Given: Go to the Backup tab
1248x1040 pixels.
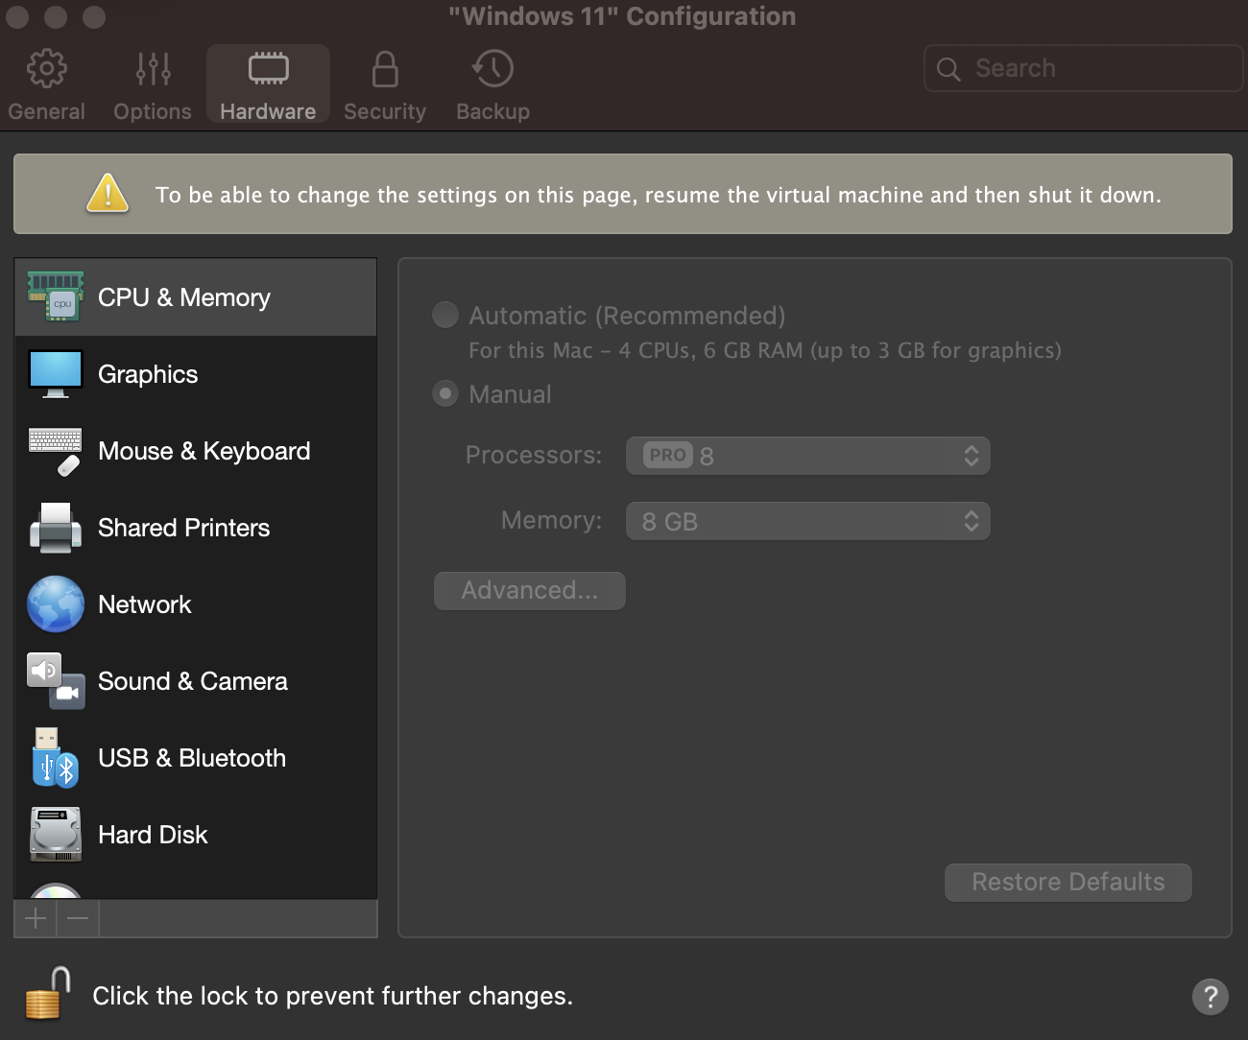Looking at the screenshot, I should point(492,85).
